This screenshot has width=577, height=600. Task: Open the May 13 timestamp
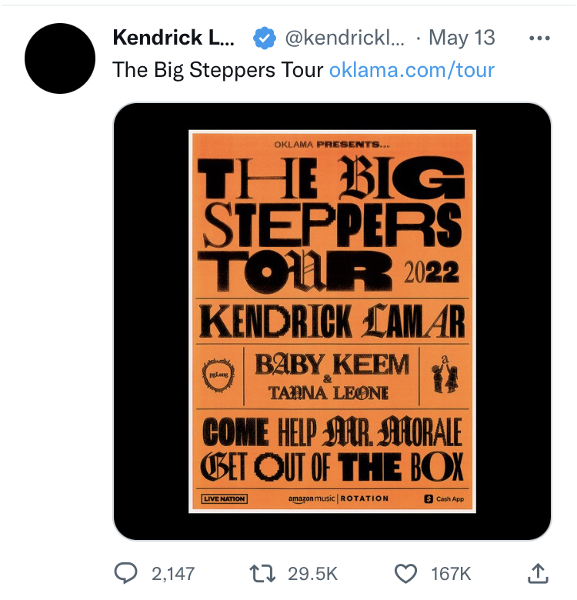coord(462,38)
